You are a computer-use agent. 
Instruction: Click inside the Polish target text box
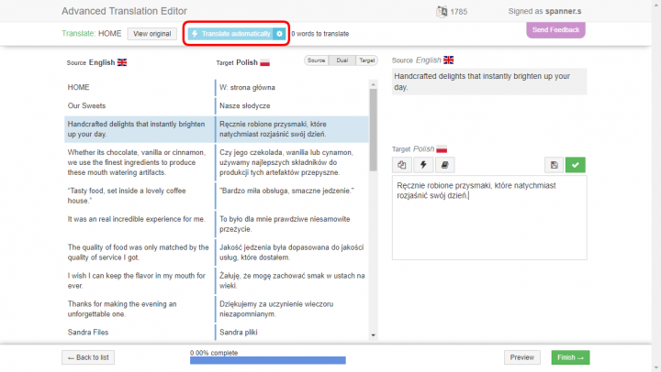489,217
